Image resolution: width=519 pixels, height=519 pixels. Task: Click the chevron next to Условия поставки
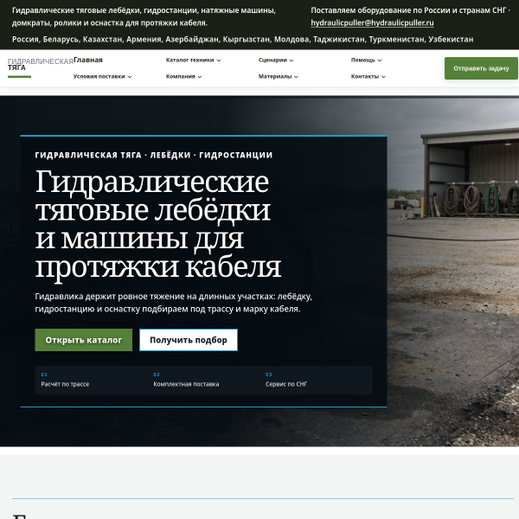click(x=130, y=77)
